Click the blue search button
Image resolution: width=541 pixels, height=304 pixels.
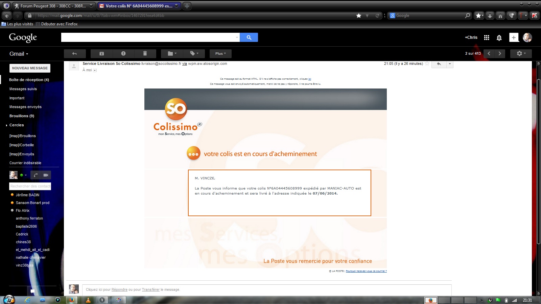click(x=249, y=37)
